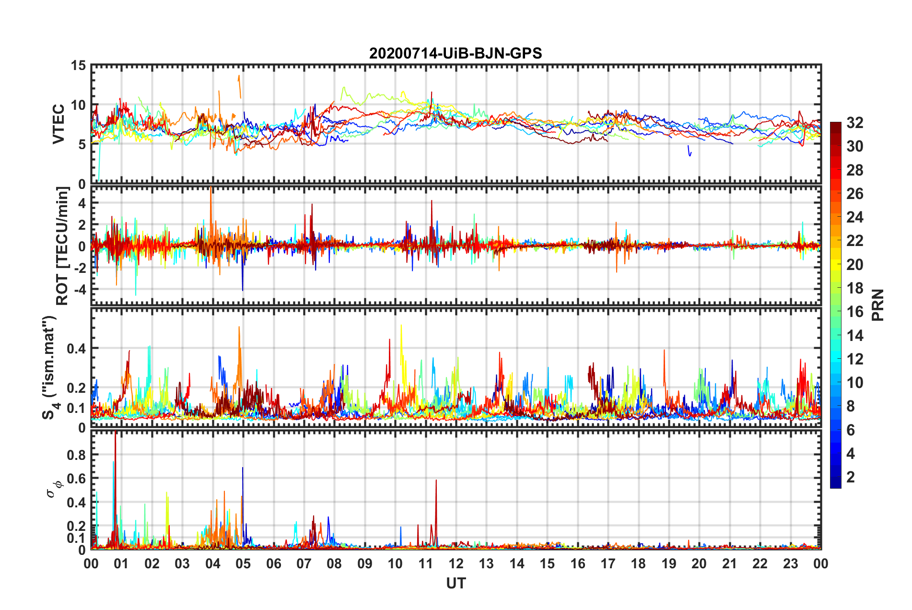The width and height of the screenshot is (912, 610).
Task: Select hour tick 17 on the UT axis
Action: tap(608, 563)
